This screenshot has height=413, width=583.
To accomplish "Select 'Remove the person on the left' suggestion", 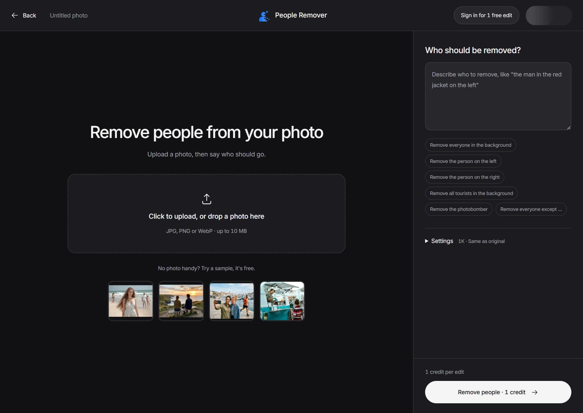I will point(463,161).
